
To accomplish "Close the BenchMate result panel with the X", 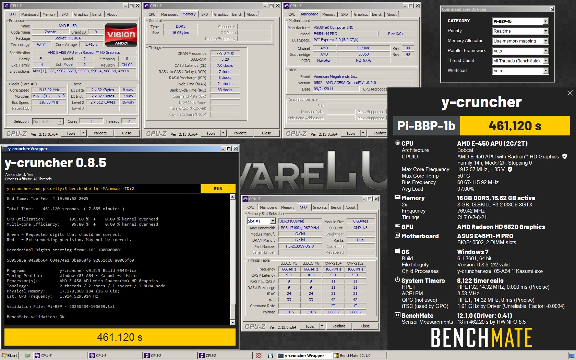I will (570, 93).
